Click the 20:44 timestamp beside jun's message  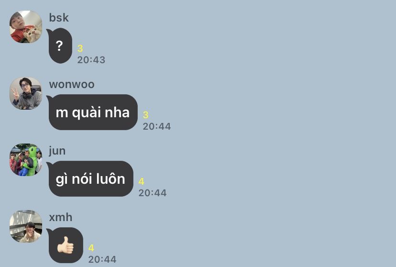[153, 193]
